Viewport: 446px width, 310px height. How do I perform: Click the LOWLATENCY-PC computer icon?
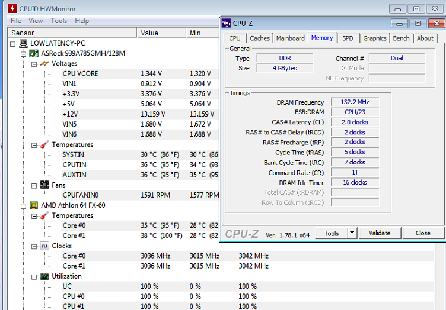(24, 43)
